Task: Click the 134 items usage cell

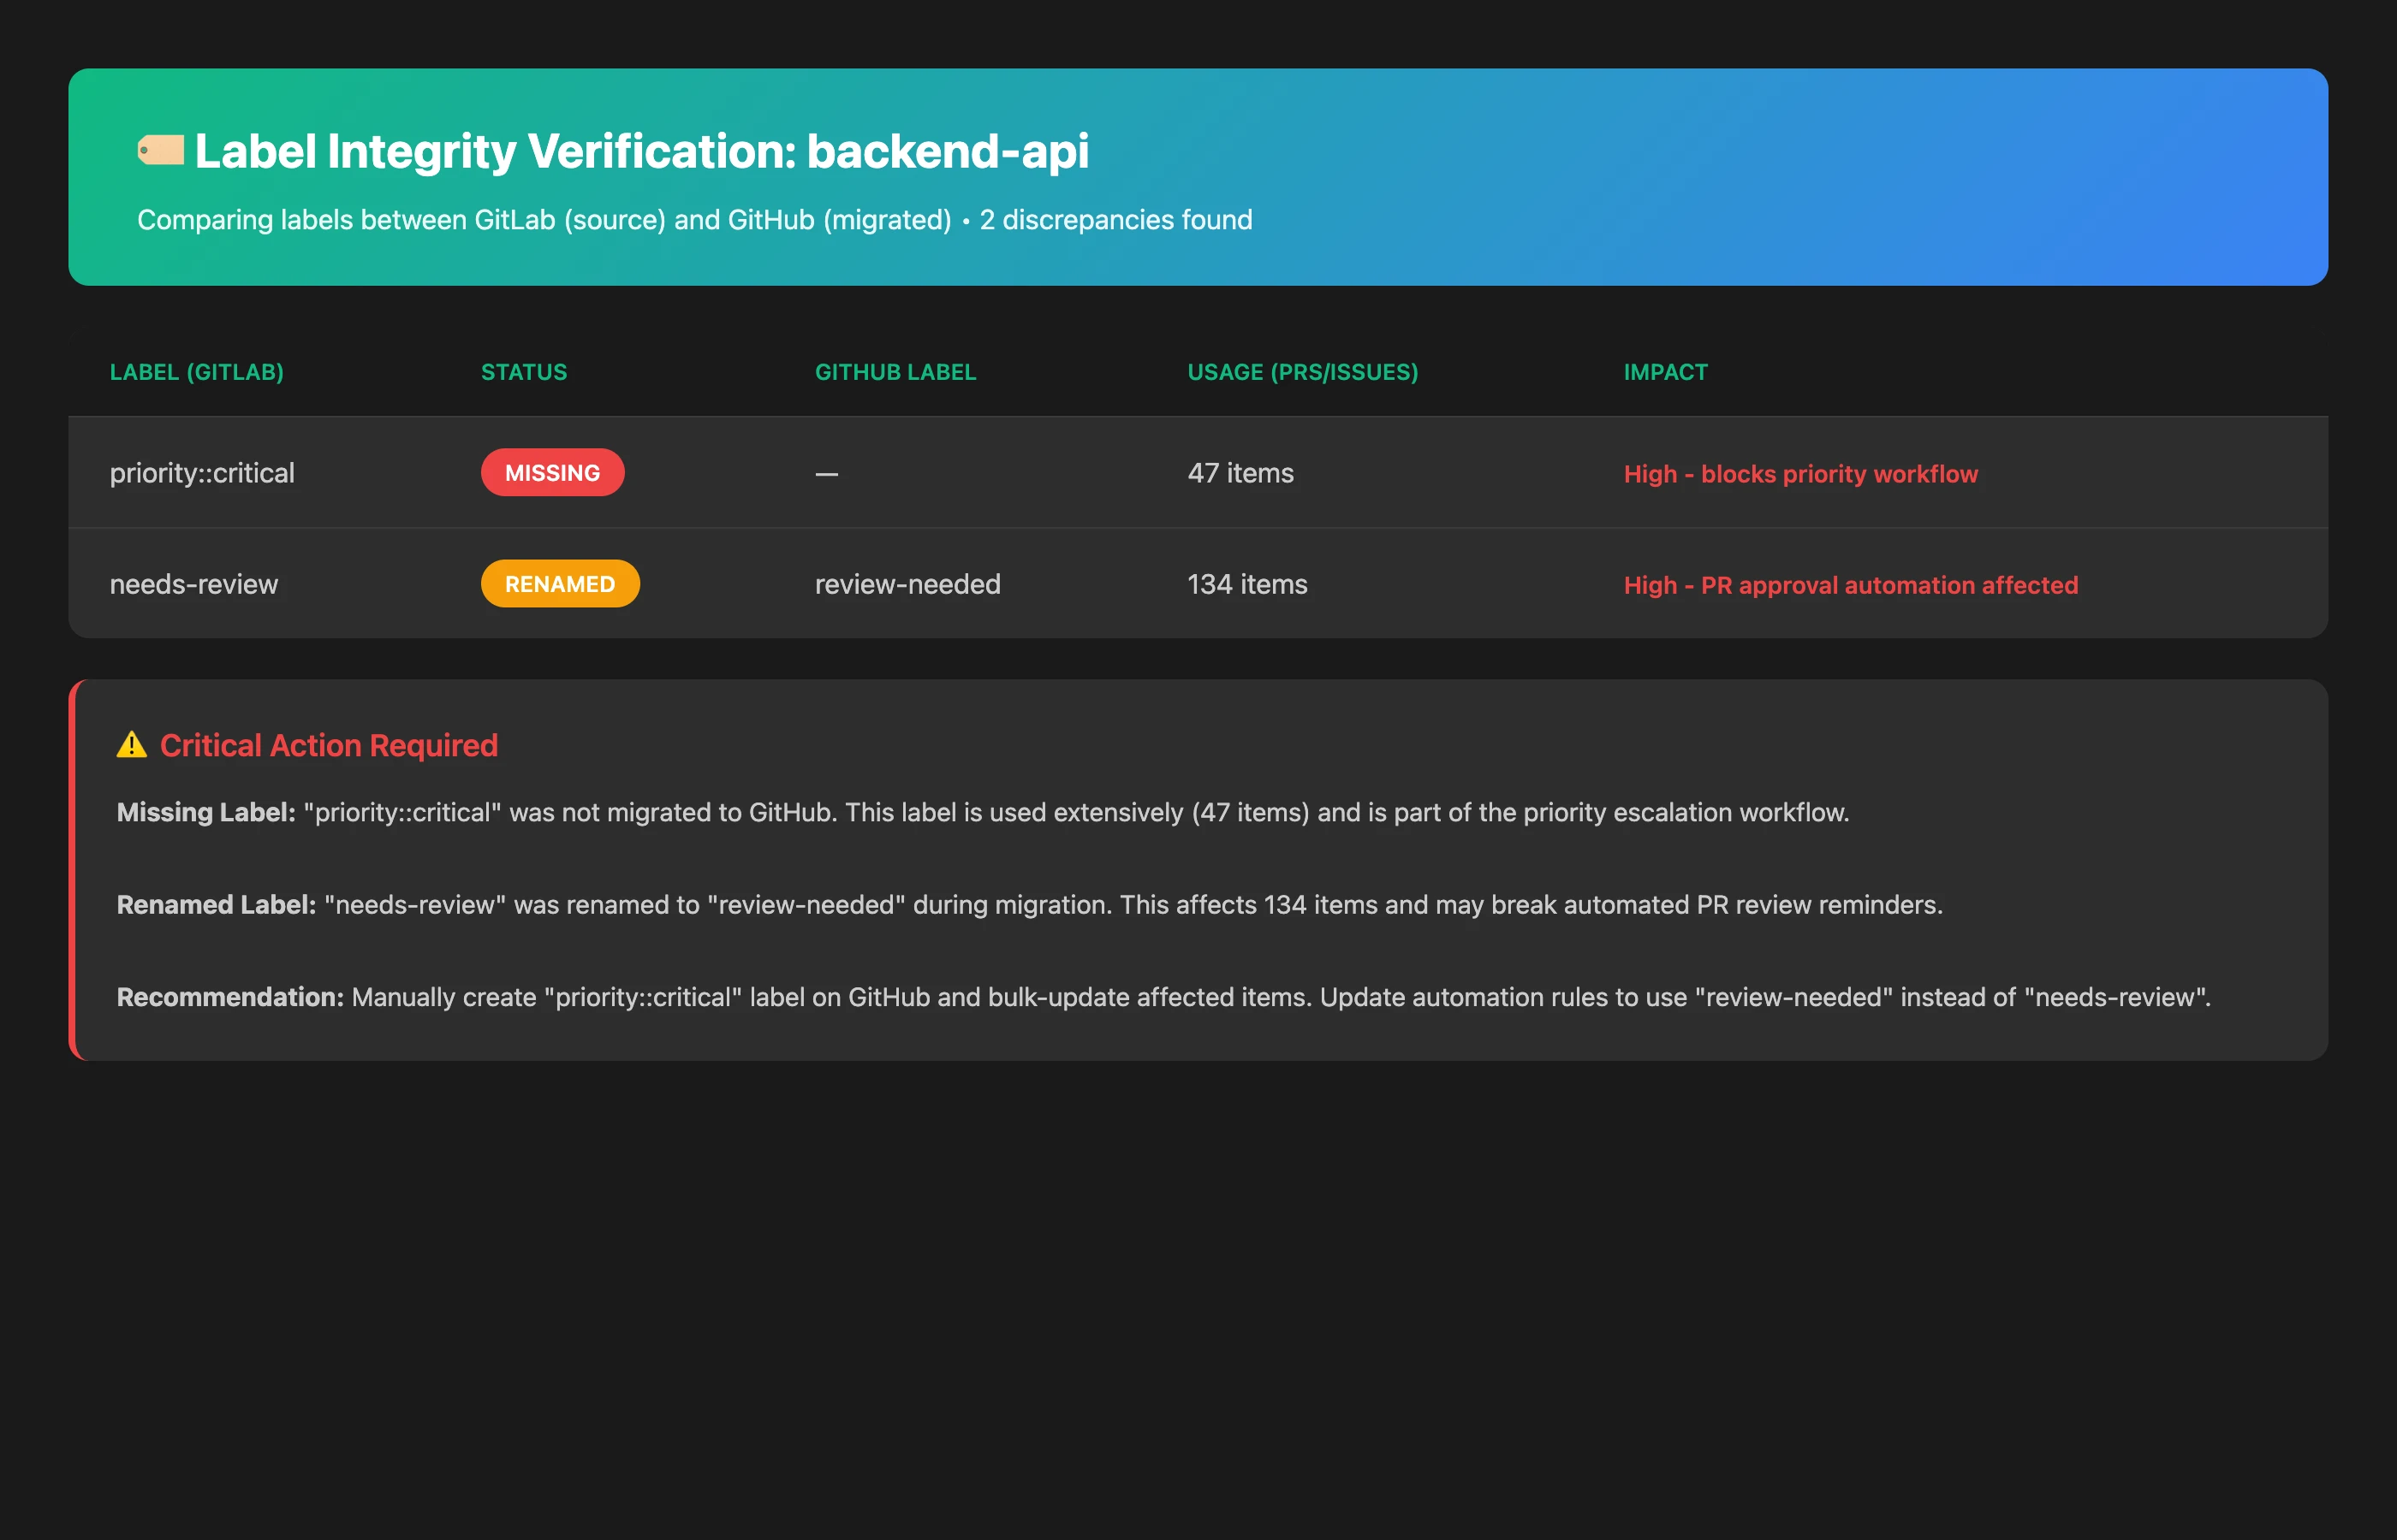Action: 1247,584
